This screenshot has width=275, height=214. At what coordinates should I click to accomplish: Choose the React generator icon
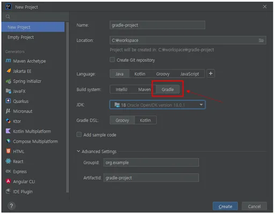(x=8, y=161)
